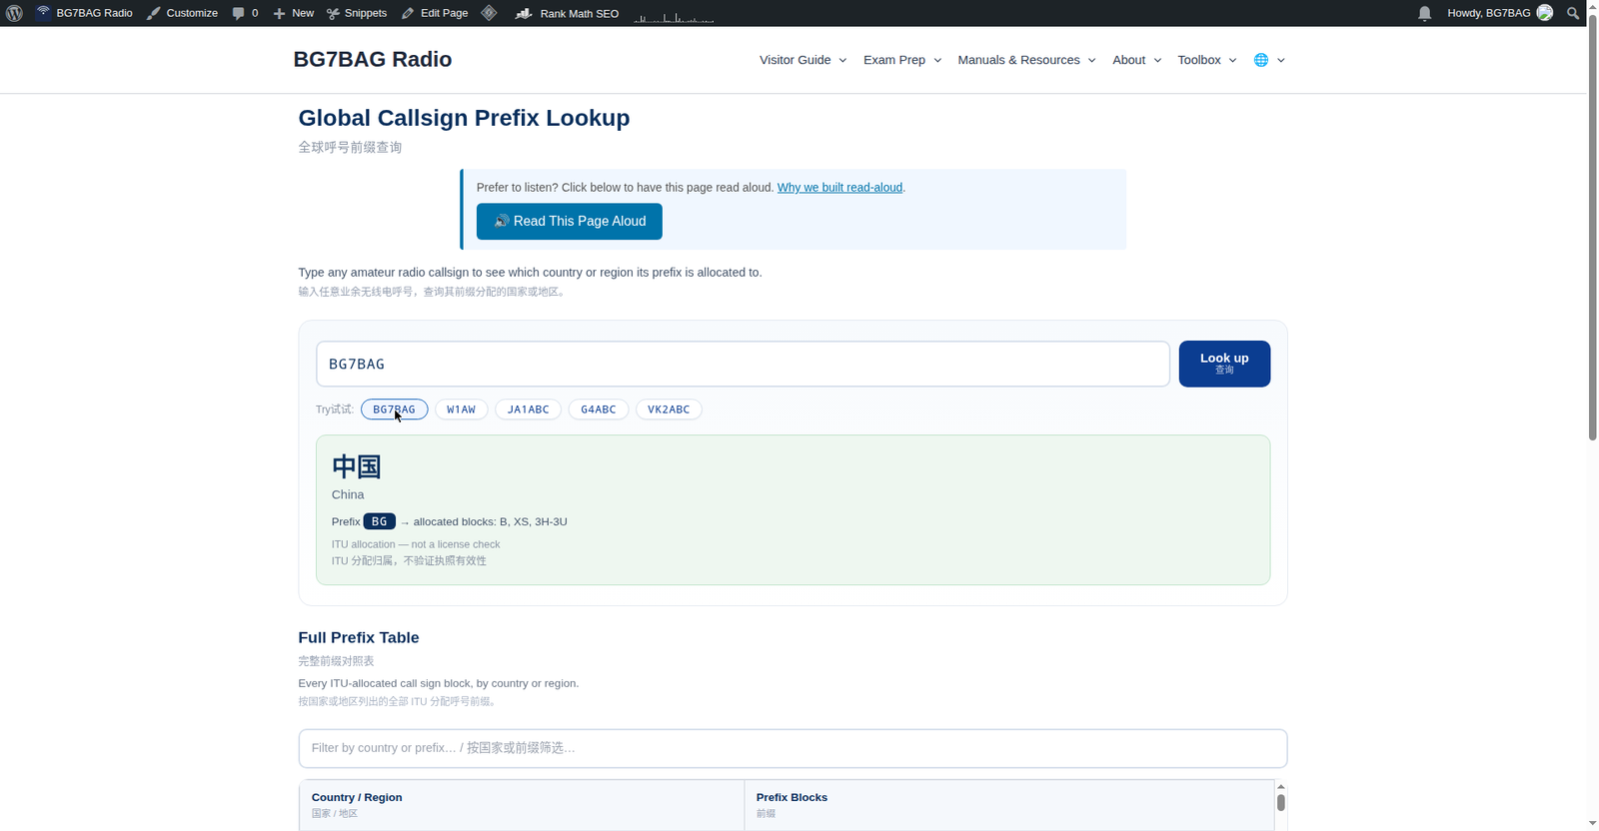Open the 'Why we built read-aloud' link

click(x=839, y=188)
